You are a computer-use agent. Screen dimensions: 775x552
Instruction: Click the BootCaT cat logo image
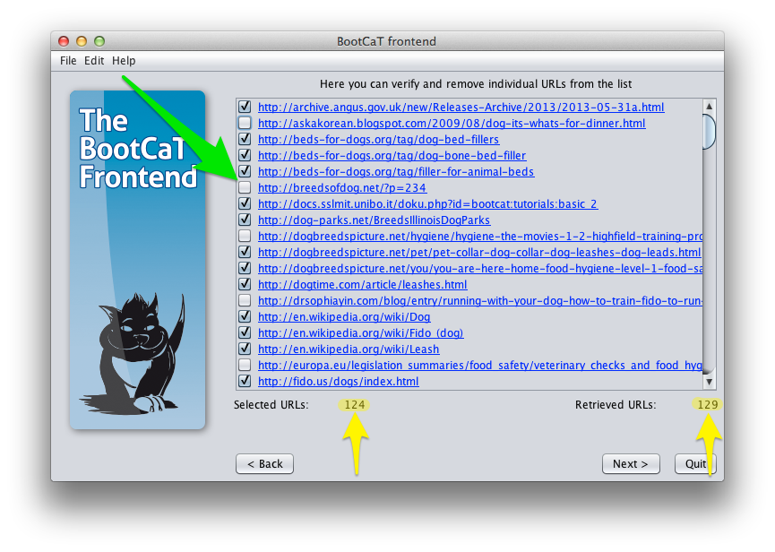coord(137,260)
